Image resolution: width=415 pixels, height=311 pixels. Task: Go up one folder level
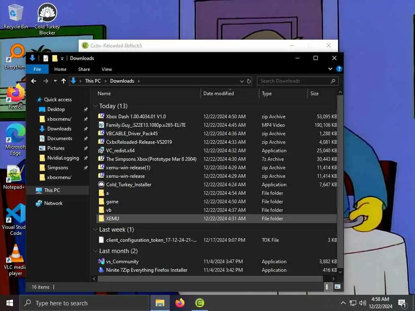pyautogui.click(x=64, y=81)
